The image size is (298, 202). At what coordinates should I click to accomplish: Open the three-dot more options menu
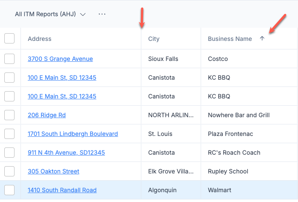pos(102,14)
